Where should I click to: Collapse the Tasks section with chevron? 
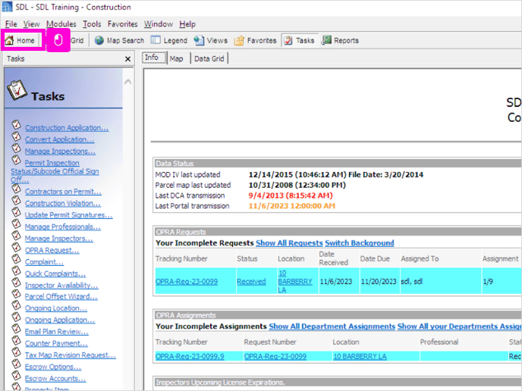coord(127,82)
